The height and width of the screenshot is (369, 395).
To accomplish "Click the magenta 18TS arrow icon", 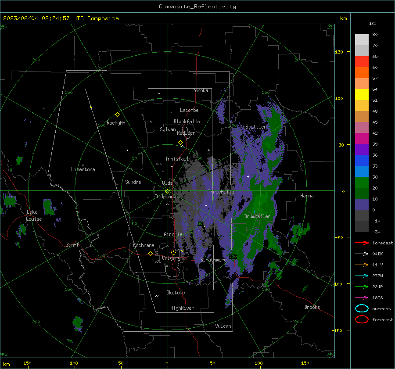I will 362,298.
